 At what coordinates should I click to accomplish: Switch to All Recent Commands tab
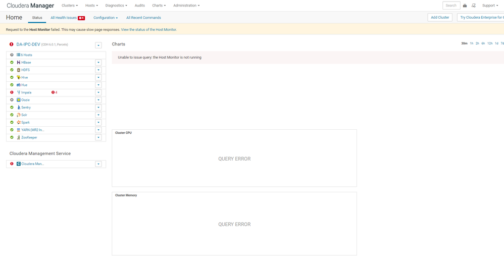(x=144, y=18)
